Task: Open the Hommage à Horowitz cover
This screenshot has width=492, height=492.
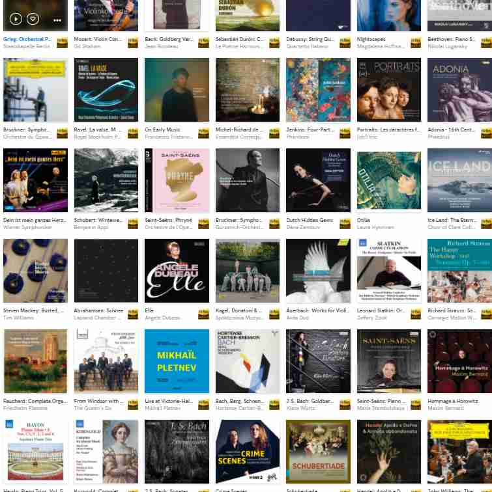Action: [459, 361]
